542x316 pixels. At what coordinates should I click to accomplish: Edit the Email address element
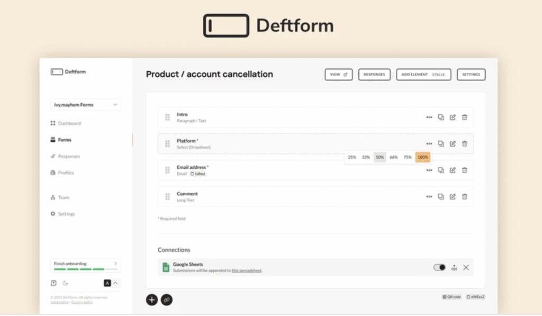point(453,170)
